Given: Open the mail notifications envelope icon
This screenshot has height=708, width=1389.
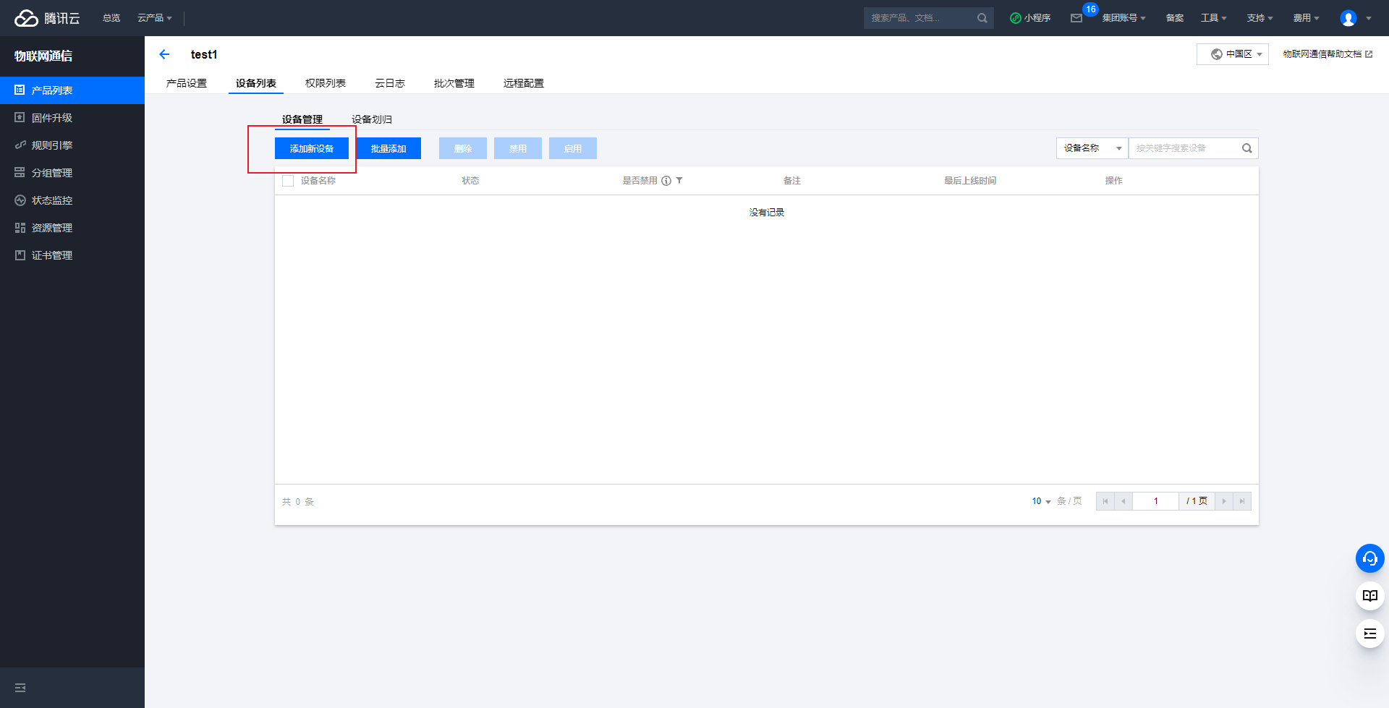Looking at the screenshot, I should coord(1076,18).
